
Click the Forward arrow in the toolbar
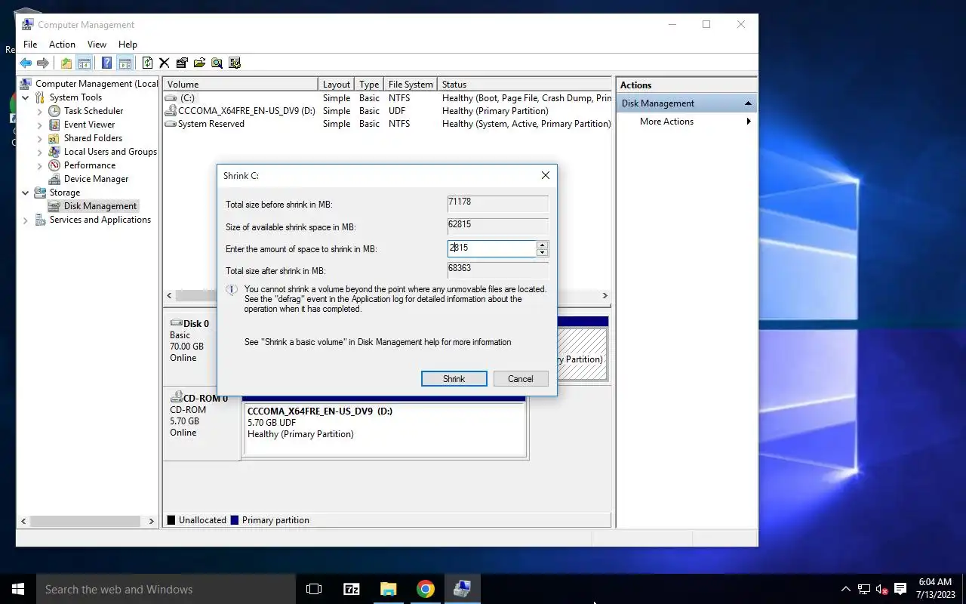tap(43, 63)
